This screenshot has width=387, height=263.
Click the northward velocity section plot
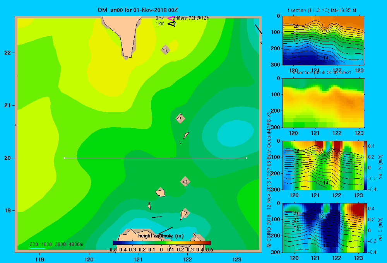click(x=323, y=165)
